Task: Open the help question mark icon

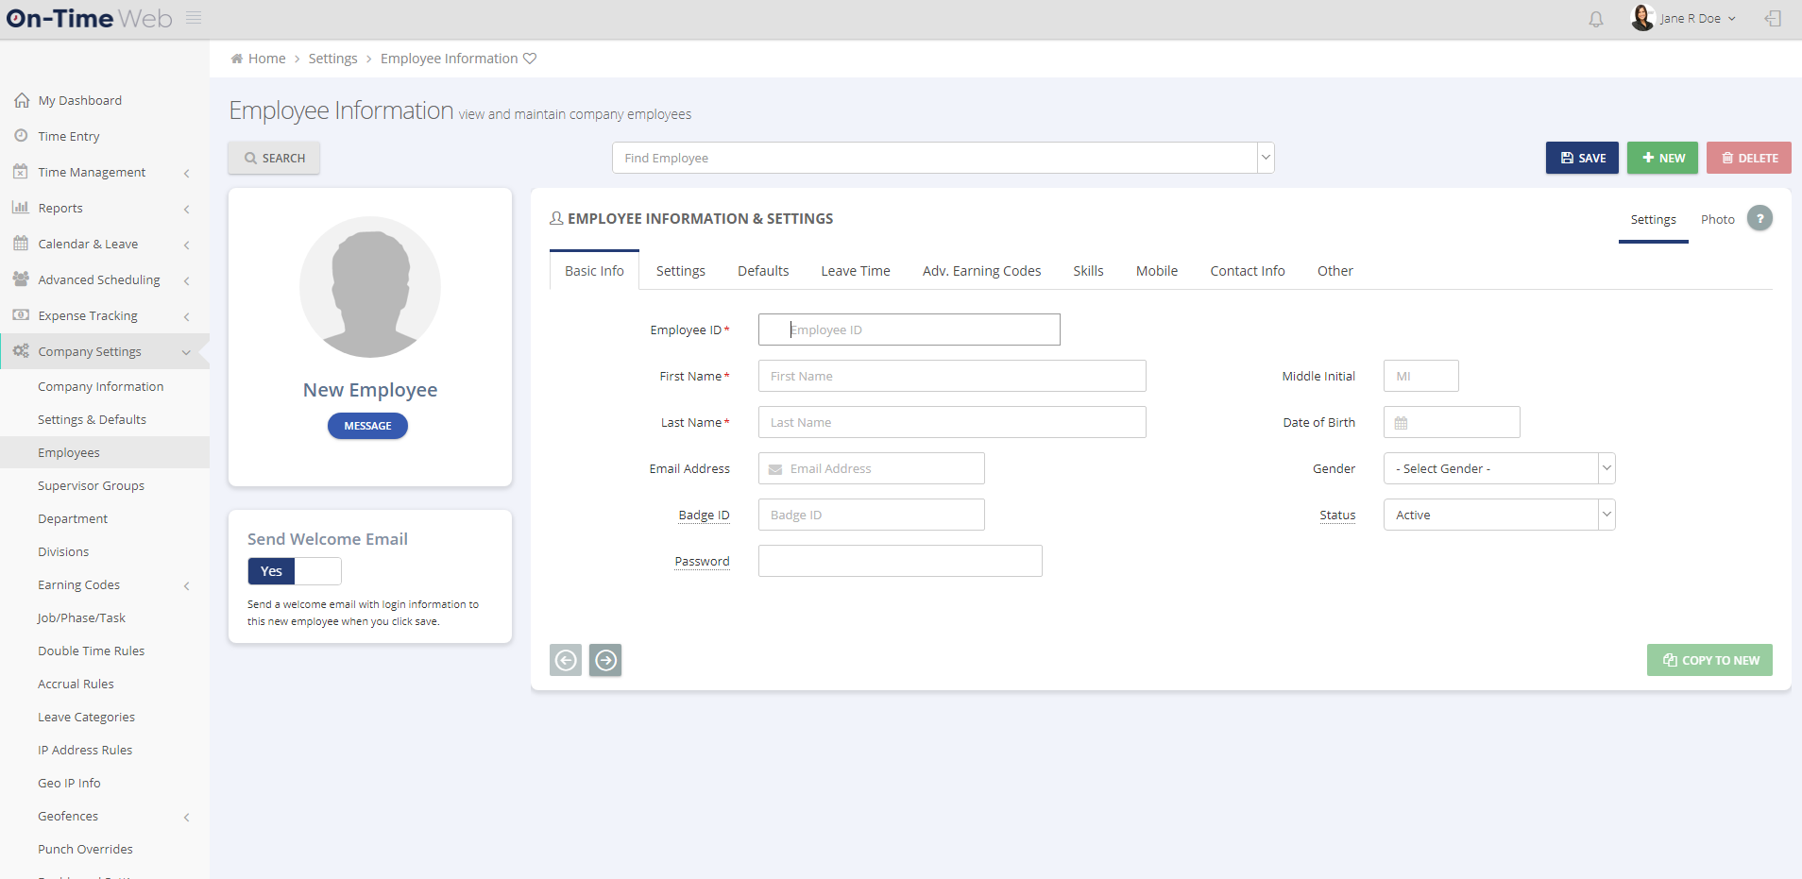Action: pos(1759,218)
